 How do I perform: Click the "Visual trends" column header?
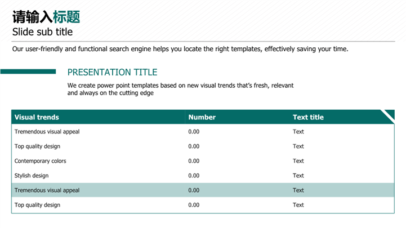click(x=37, y=117)
